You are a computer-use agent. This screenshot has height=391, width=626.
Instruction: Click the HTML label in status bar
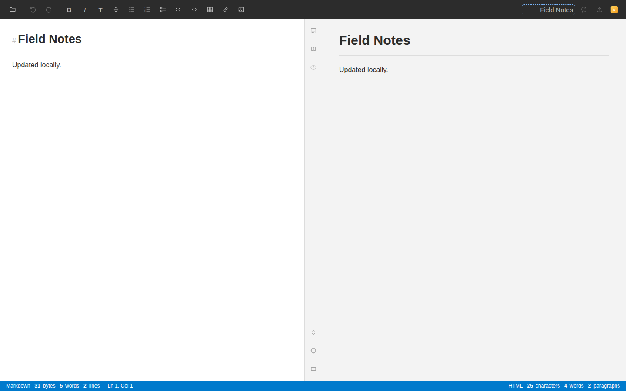tap(516, 386)
